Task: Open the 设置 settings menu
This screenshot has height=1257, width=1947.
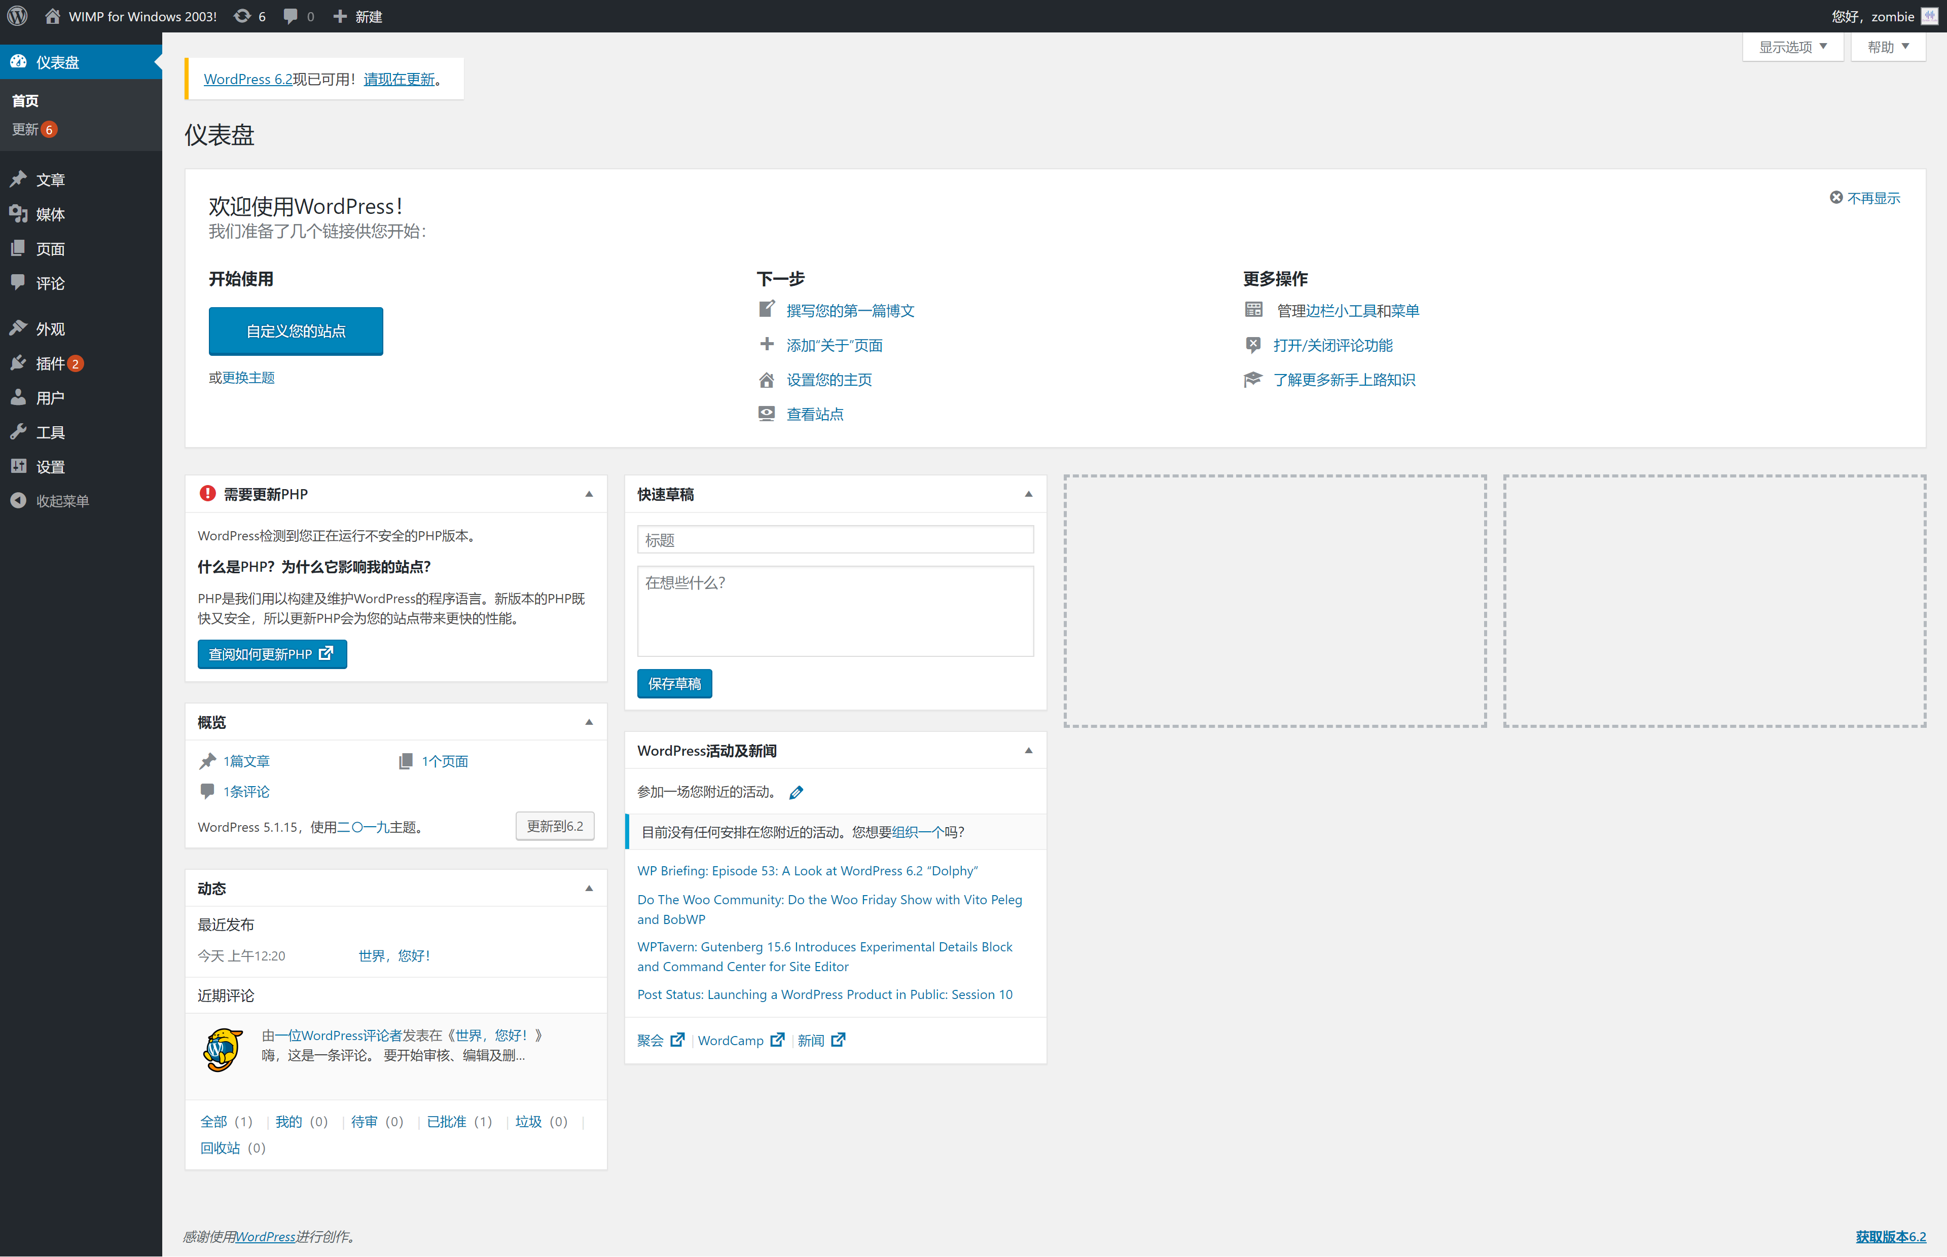Action: (x=81, y=467)
